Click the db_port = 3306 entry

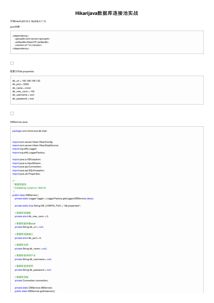[20, 84]
